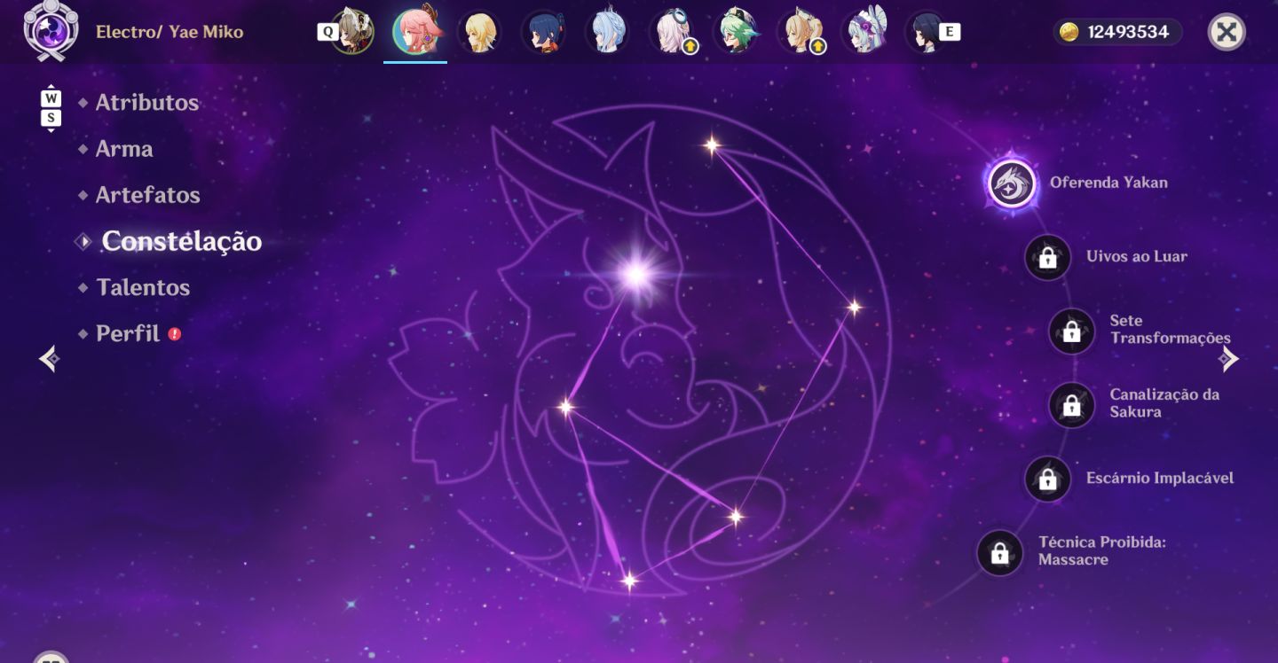Screen dimensions: 1278x663
Task: Click the Escárnio Implacável label
Action: point(1160,478)
